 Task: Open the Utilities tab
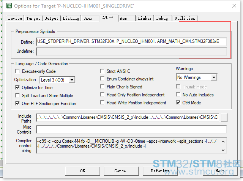click(x=185, y=18)
